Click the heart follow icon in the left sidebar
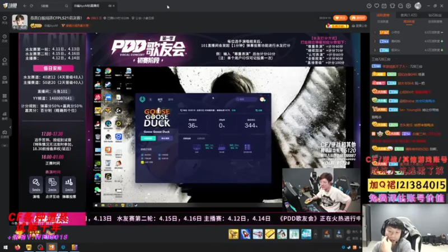 click(x=4, y=20)
